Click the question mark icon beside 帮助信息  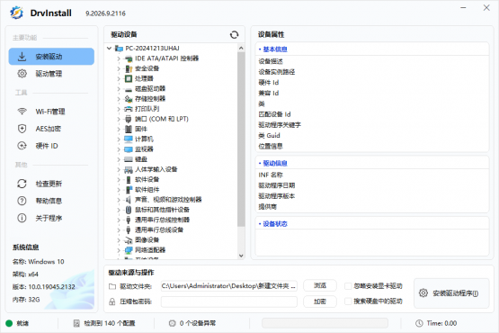(x=22, y=201)
